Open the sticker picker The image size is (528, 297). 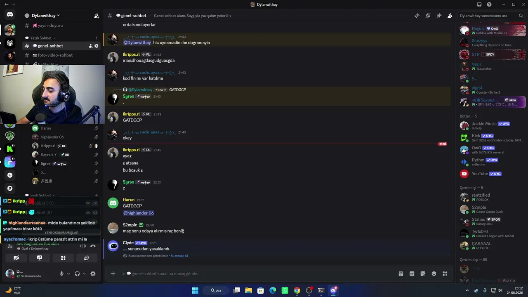pos(423,273)
